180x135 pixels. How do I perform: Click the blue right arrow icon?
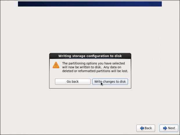[165, 128]
